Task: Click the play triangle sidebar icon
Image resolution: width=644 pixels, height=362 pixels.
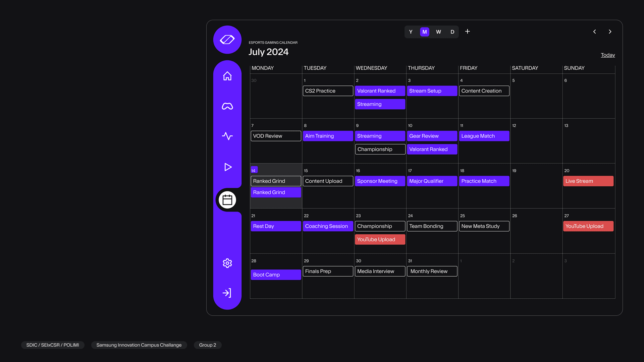Action: tap(228, 167)
